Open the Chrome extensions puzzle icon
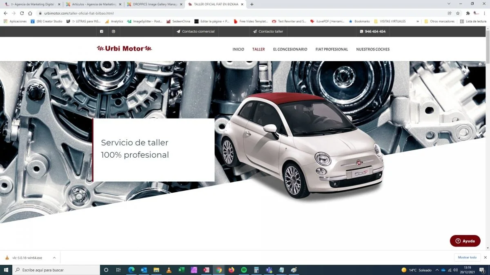This screenshot has width=490, height=275. pos(468,13)
